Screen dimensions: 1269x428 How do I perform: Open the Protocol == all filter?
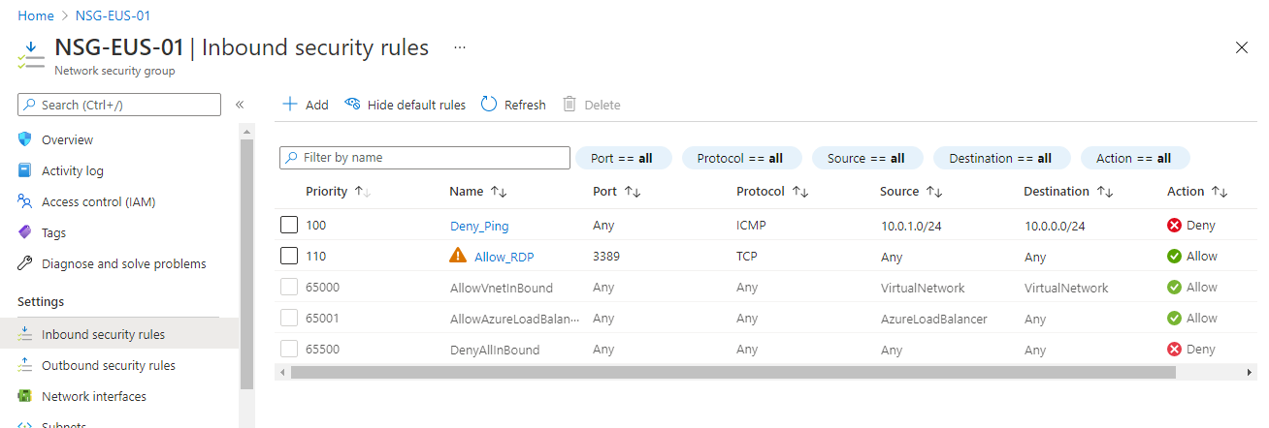click(740, 158)
